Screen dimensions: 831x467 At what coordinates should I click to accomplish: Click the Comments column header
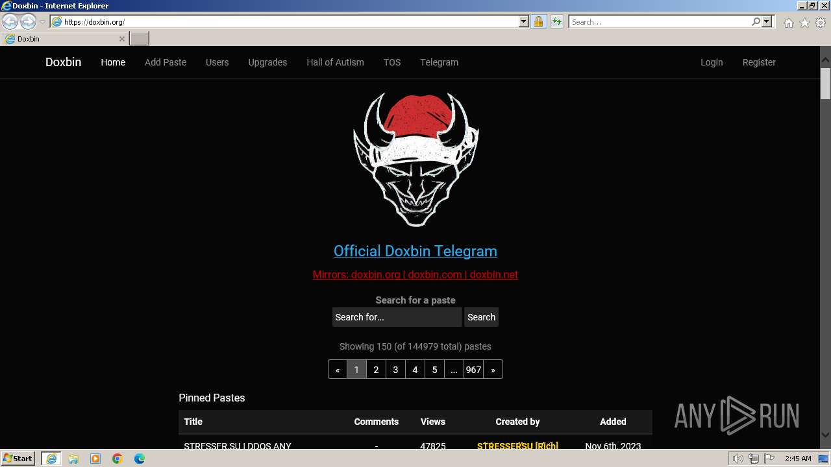[376, 422]
